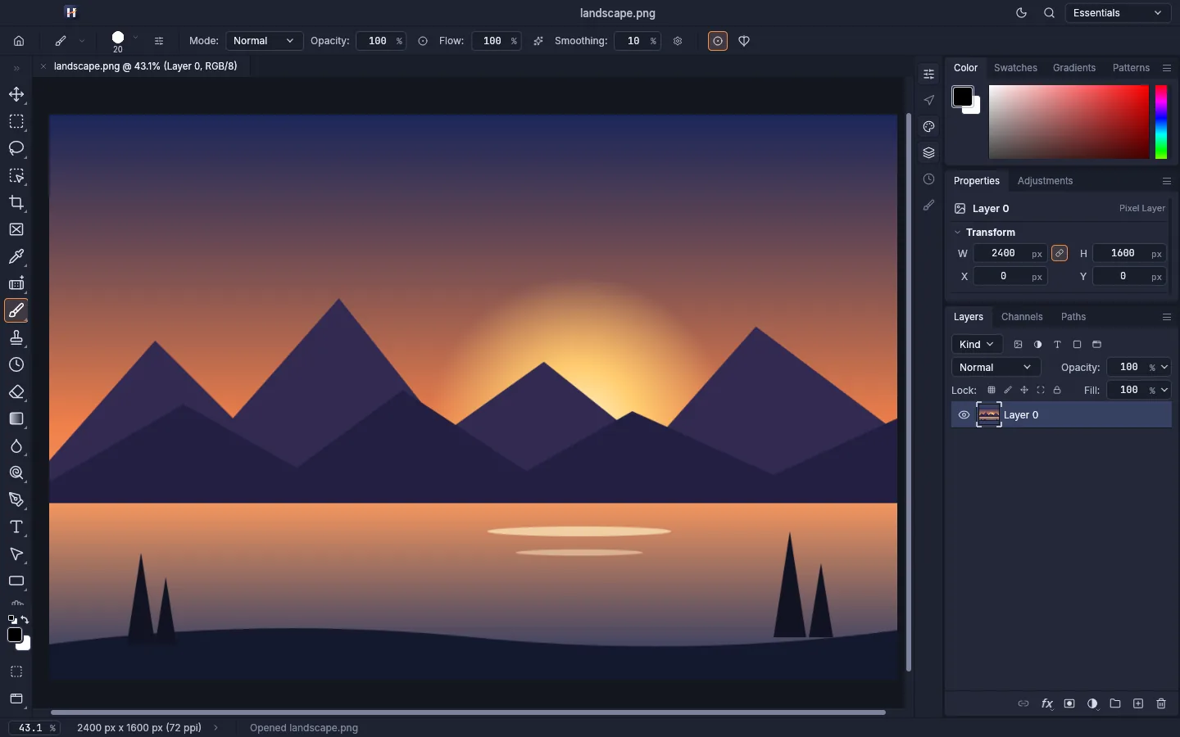Image resolution: width=1180 pixels, height=737 pixels.
Task: Select the Rectangle shape tool
Action: click(16, 581)
